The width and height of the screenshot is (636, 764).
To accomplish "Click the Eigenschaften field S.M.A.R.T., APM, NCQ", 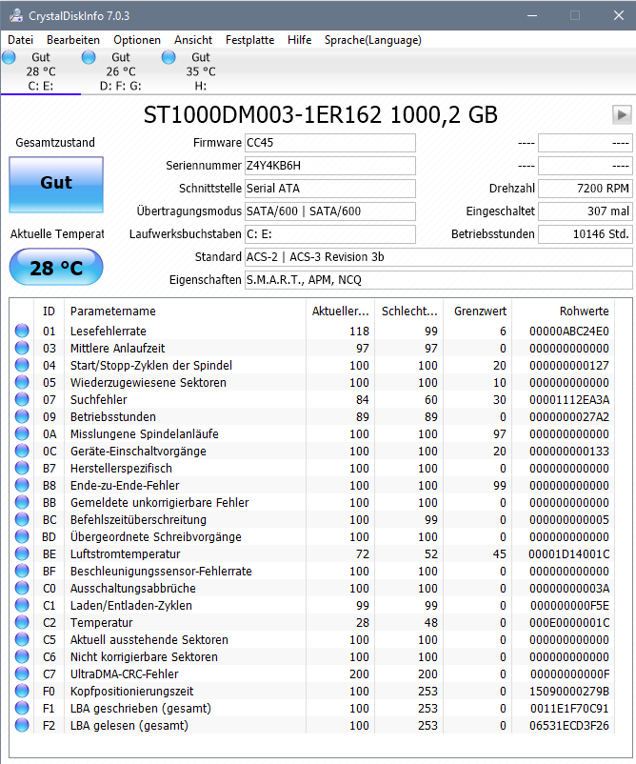I will tap(439, 280).
